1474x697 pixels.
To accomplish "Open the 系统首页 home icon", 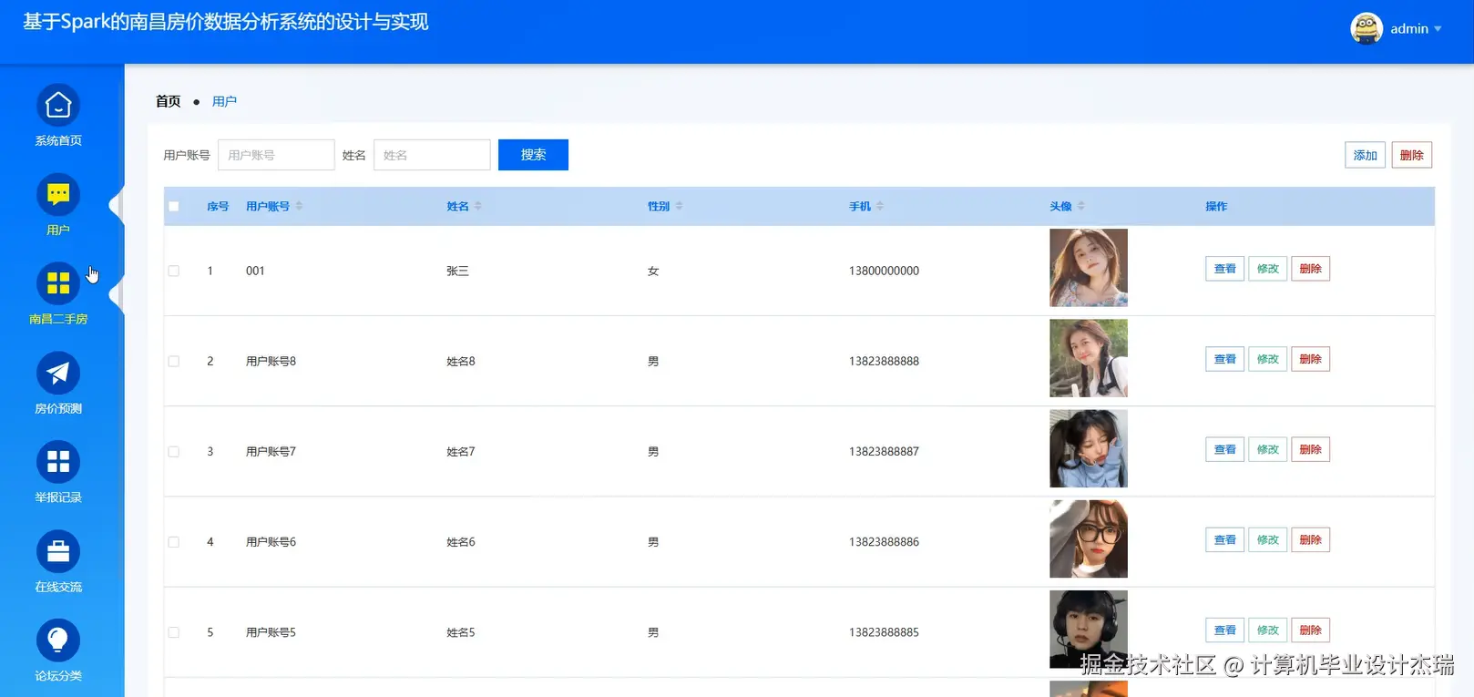I will [58, 106].
